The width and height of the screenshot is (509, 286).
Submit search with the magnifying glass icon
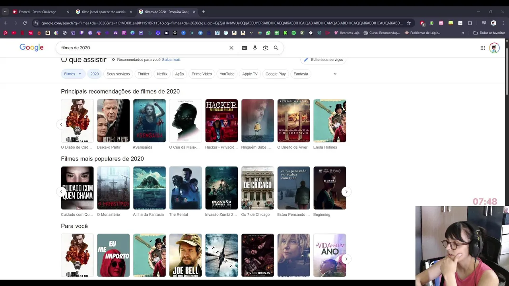[x=276, y=48]
